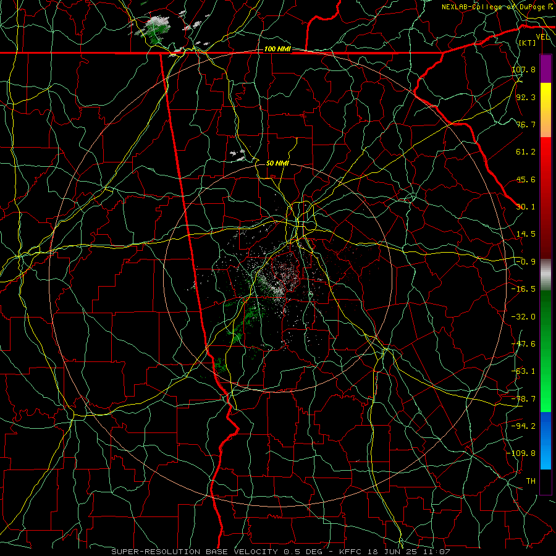Click the Super-Resolution Base Velocity caption
Screen dimensions: 556x556
coord(280,552)
